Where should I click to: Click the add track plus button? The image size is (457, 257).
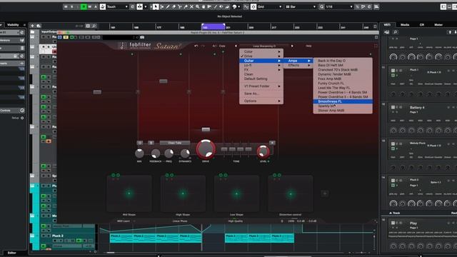pyautogui.click(x=33, y=26)
